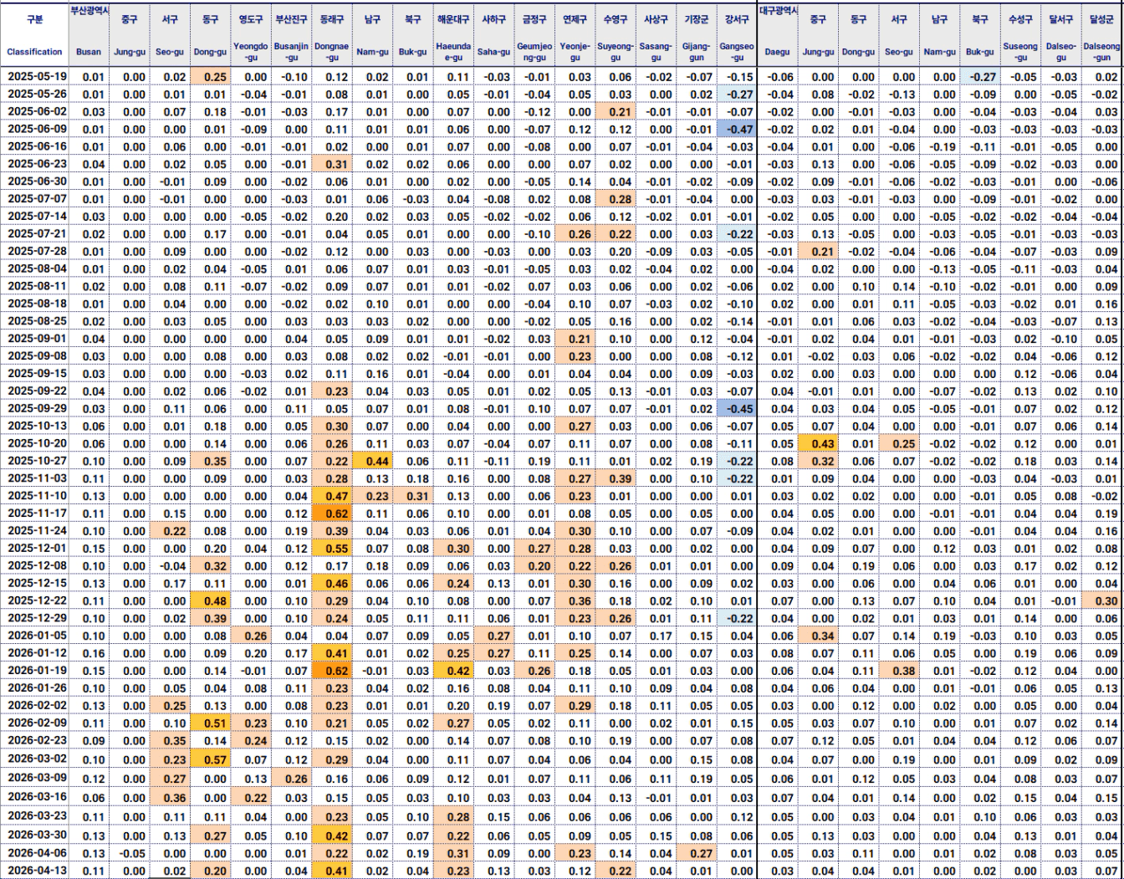Select the Yeongdo-gu column header

click(250, 52)
